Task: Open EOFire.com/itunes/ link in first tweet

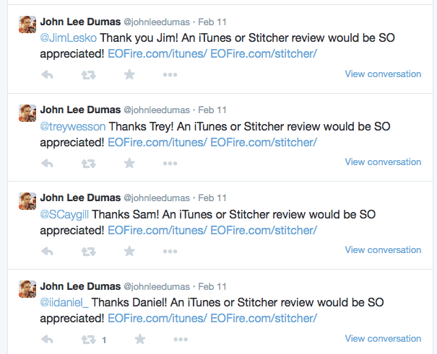Action: [x=157, y=53]
